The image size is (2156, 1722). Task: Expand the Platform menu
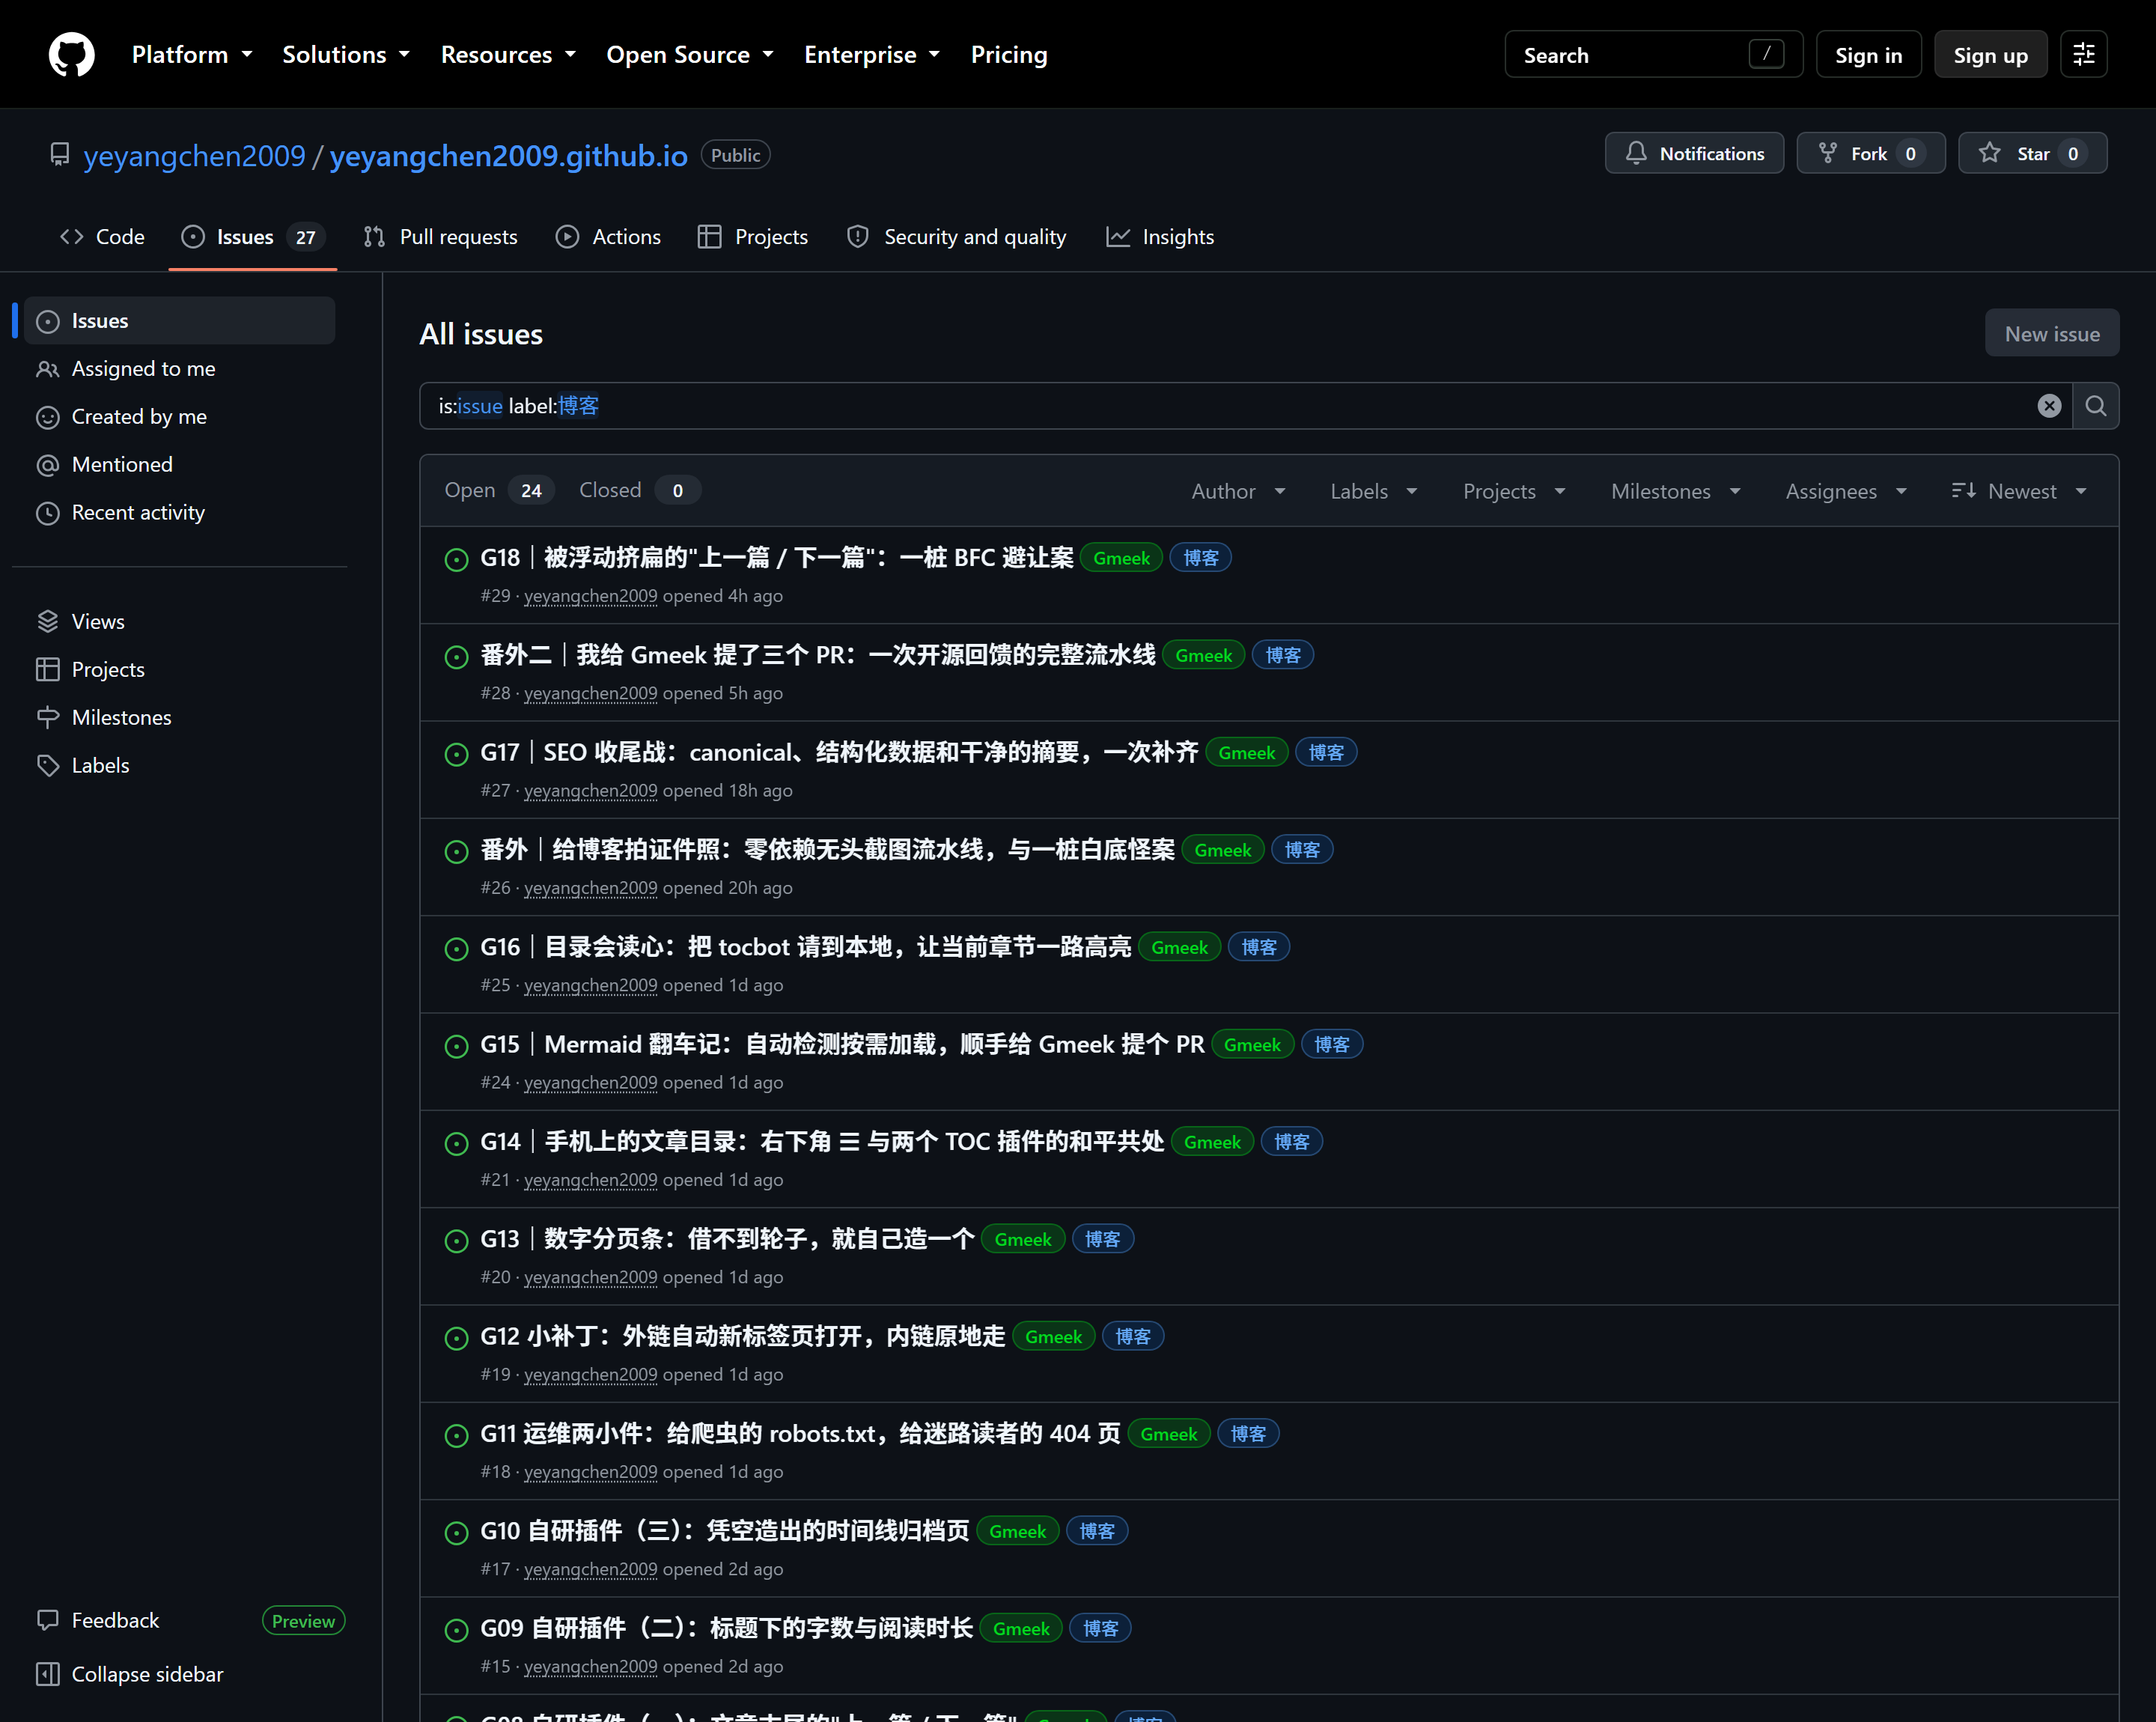[192, 55]
